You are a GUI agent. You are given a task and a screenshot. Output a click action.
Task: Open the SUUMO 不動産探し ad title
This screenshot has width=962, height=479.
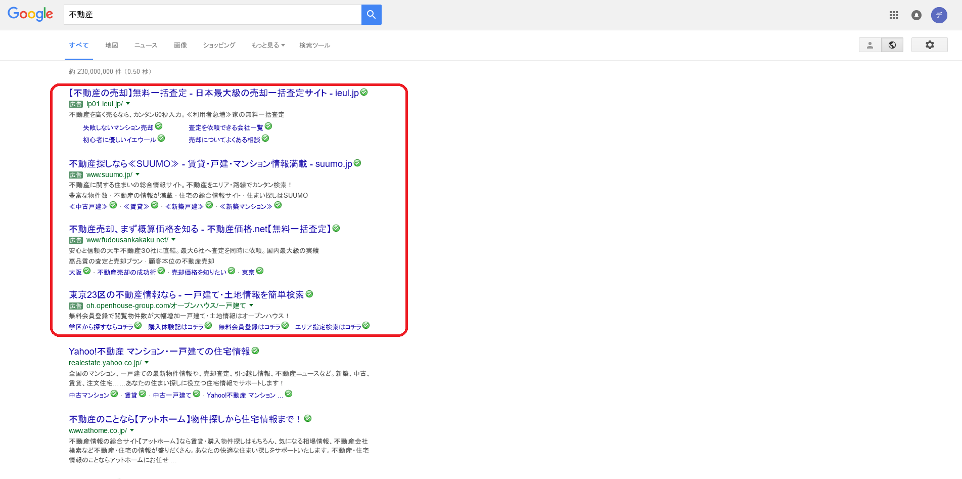[210, 164]
